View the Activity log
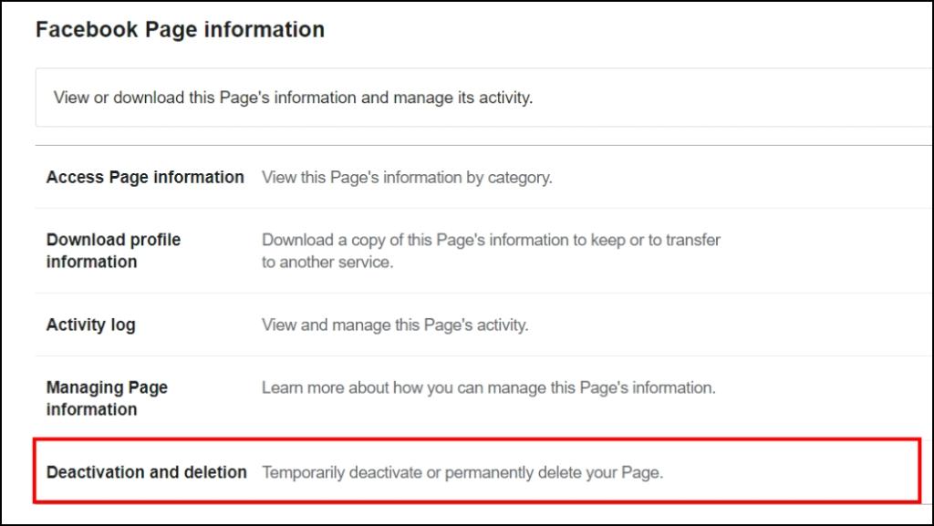Screen dimensions: 934x526 coord(91,325)
